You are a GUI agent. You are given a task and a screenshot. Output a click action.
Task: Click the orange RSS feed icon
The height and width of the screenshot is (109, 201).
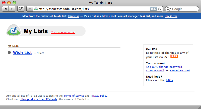pyautogui.click(x=174, y=56)
